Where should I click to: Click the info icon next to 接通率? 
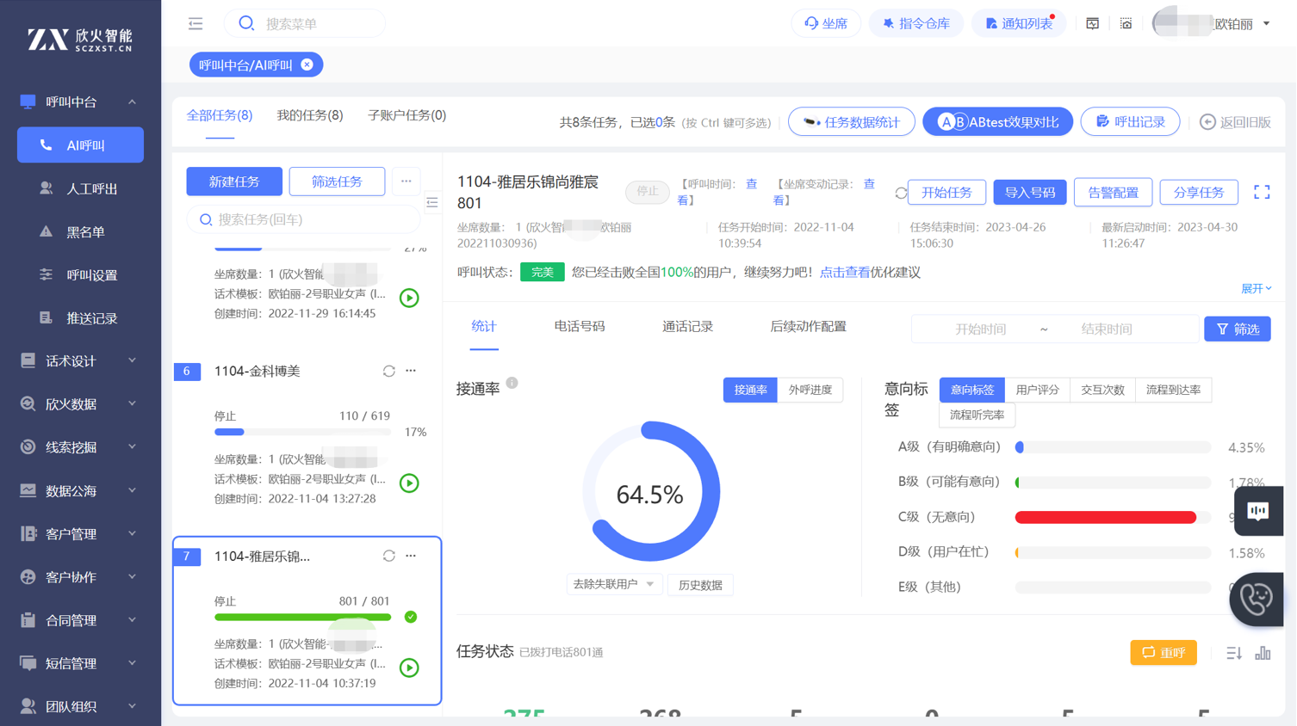coord(512,383)
